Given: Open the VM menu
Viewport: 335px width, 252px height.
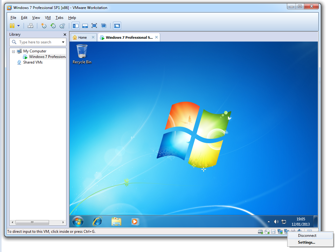Looking at the screenshot, I should pos(48,18).
